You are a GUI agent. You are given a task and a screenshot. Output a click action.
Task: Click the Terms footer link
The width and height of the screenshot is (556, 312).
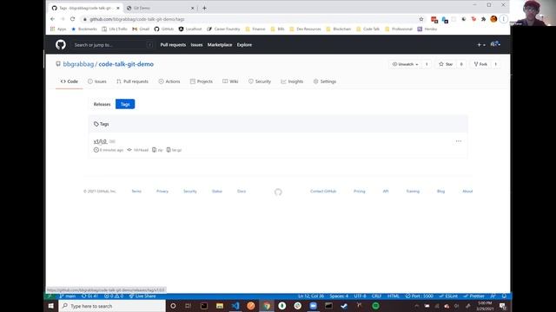pos(136,191)
